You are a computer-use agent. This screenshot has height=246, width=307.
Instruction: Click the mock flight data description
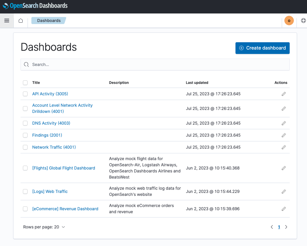[145, 168]
